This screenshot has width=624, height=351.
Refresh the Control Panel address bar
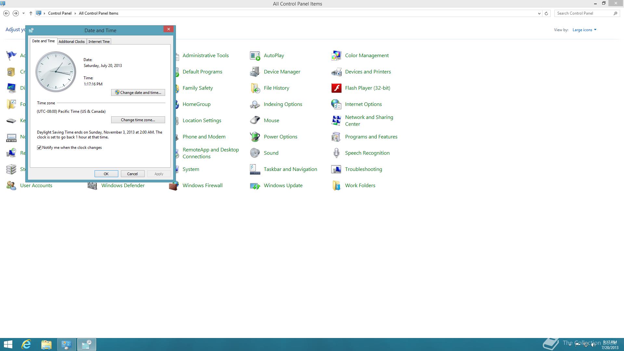pos(546,13)
